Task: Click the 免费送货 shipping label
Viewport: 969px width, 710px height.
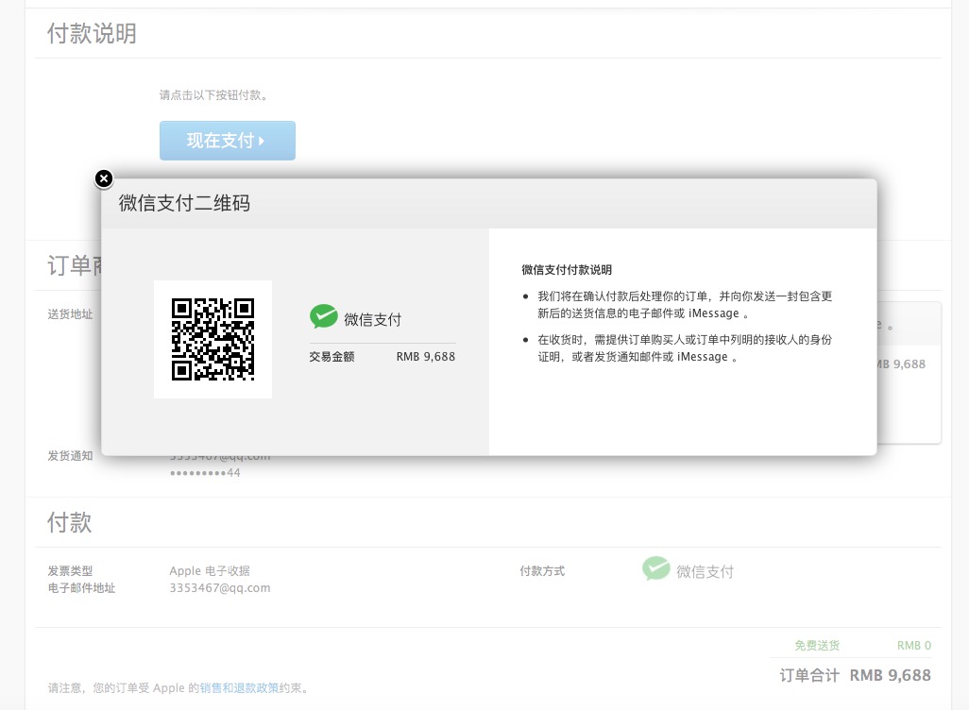Action: pos(817,646)
